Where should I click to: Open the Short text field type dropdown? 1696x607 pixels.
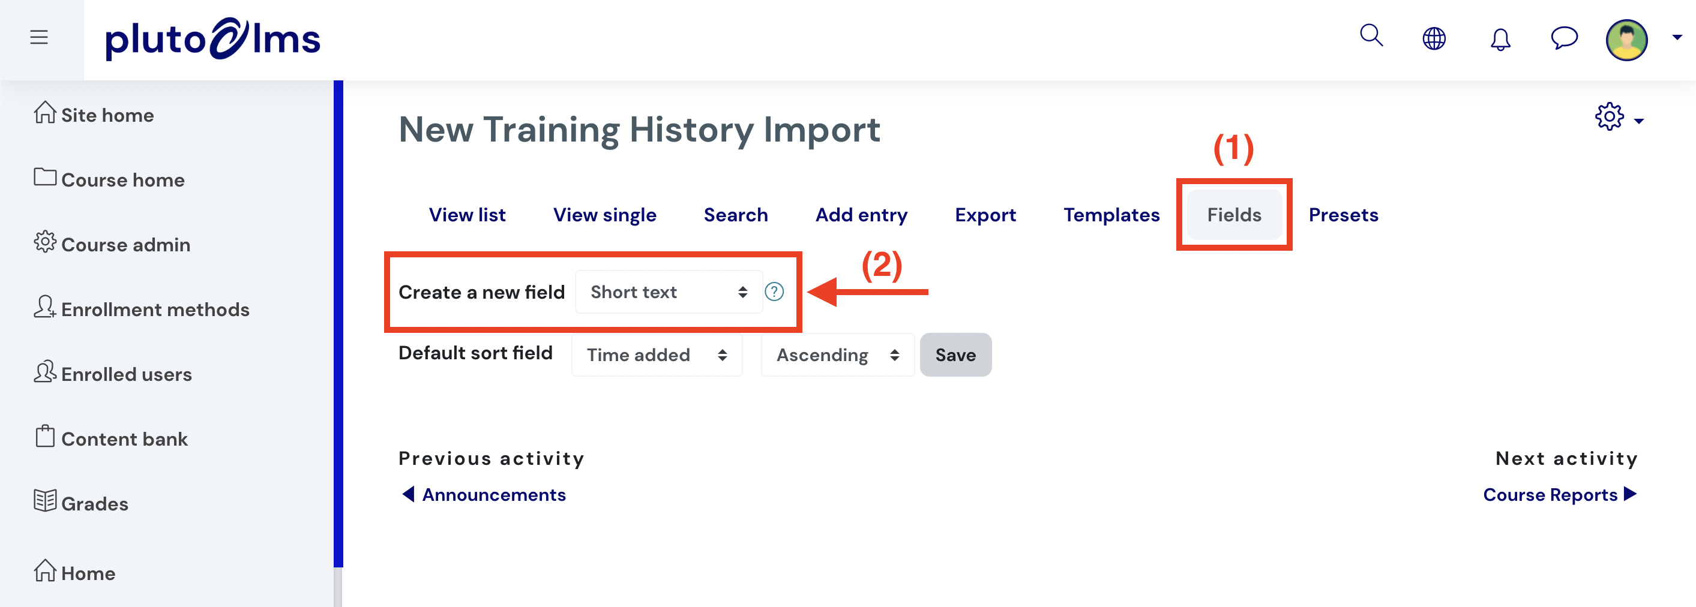pyautogui.click(x=669, y=292)
